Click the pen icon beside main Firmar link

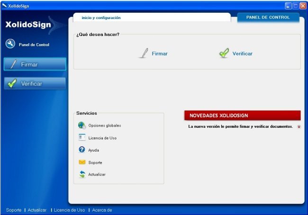[144, 53]
